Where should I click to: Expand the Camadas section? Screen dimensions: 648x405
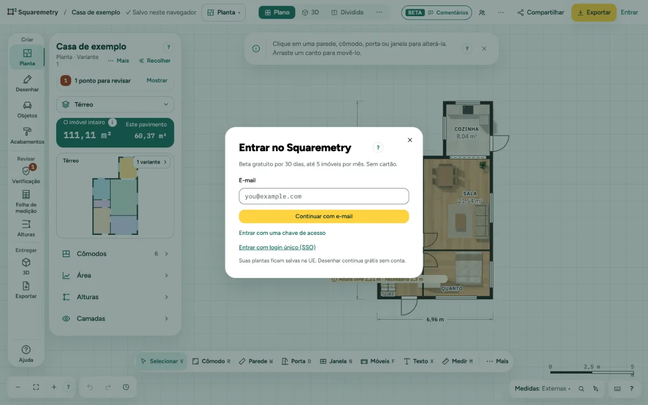pyautogui.click(x=115, y=319)
